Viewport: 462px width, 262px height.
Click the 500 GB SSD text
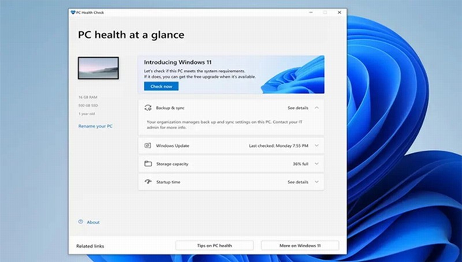88,106
